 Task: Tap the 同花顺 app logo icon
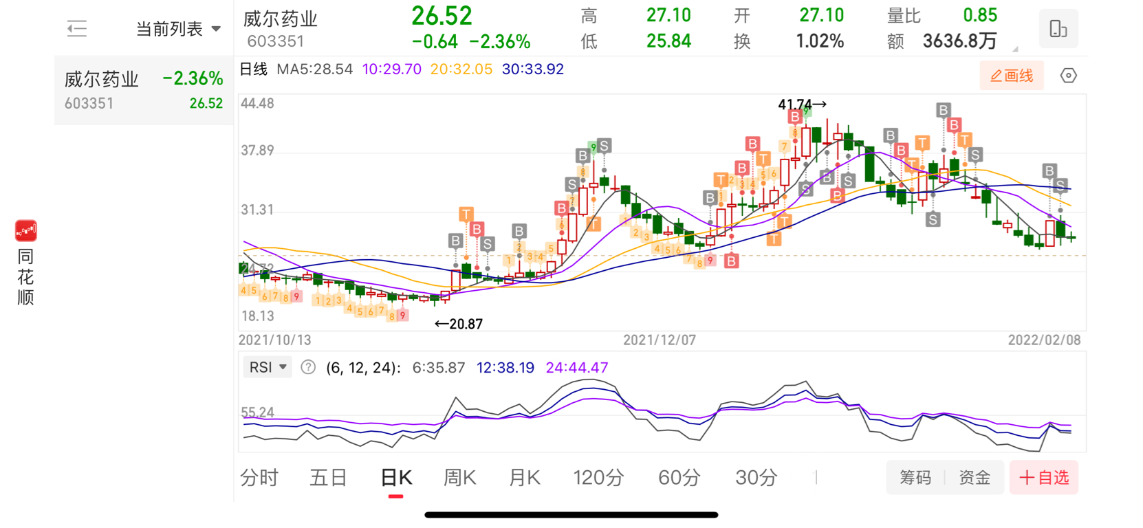[26, 231]
